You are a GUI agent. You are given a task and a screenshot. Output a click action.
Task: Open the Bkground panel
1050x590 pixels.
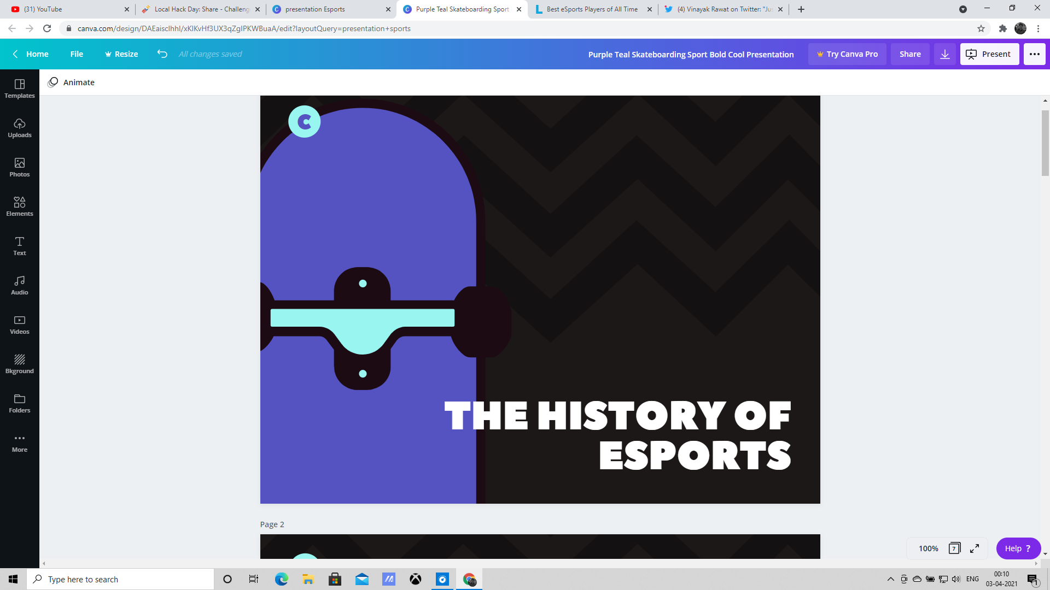(20, 364)
